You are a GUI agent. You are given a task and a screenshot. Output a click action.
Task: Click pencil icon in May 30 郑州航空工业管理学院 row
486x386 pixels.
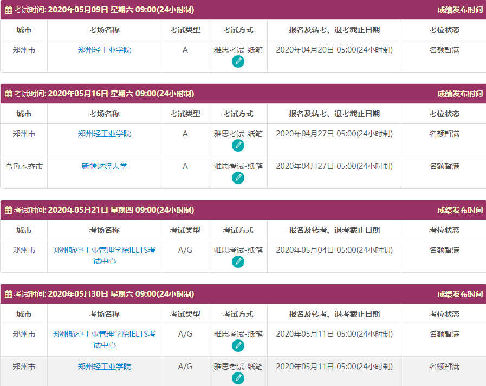coord(238,346)
